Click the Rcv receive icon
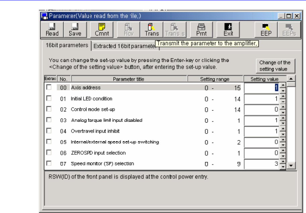Screen dimensions: 306x213 (x=129, y=30)
